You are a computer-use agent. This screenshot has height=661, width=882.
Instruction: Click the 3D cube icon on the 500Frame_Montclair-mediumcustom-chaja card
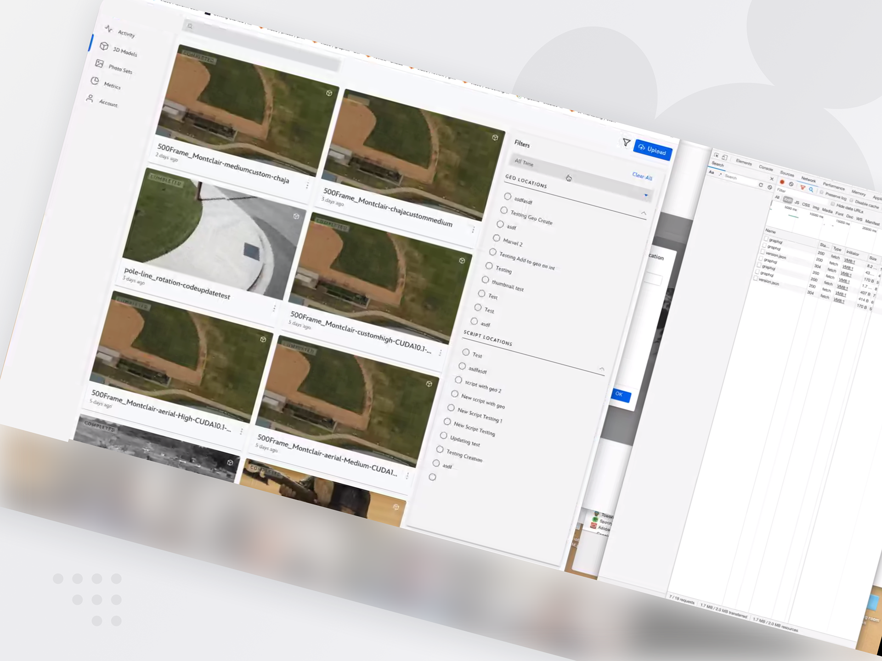tap(329, 93)
